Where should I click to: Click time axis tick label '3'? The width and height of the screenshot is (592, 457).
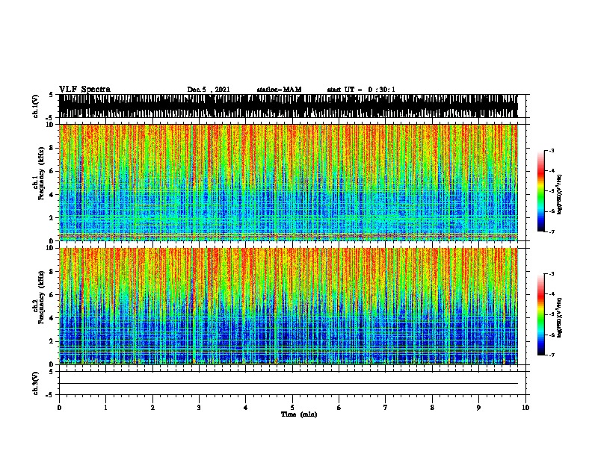click(x=199, y=408)
